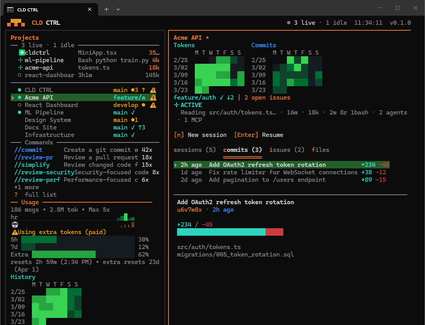Click the warning icon on CLD CTRL row
Screen dimensions: 425x325
(153, 90)
